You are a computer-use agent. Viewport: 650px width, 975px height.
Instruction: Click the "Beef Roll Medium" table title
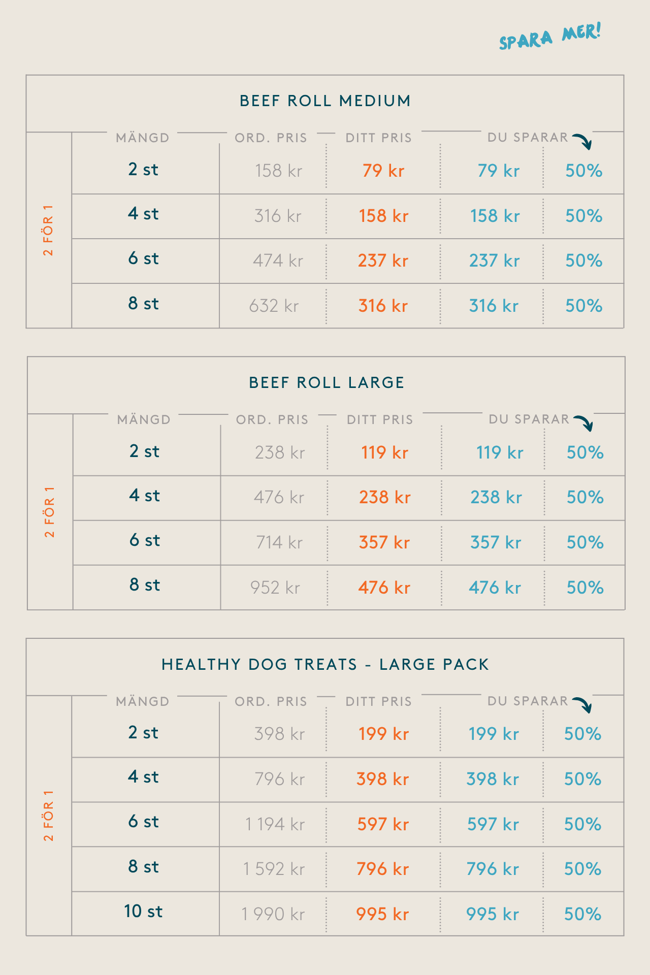[325, 101]
